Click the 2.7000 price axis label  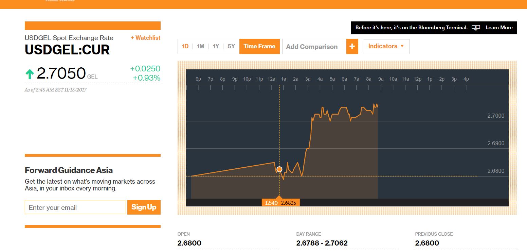pyautogui.click(x=496, y=116)
